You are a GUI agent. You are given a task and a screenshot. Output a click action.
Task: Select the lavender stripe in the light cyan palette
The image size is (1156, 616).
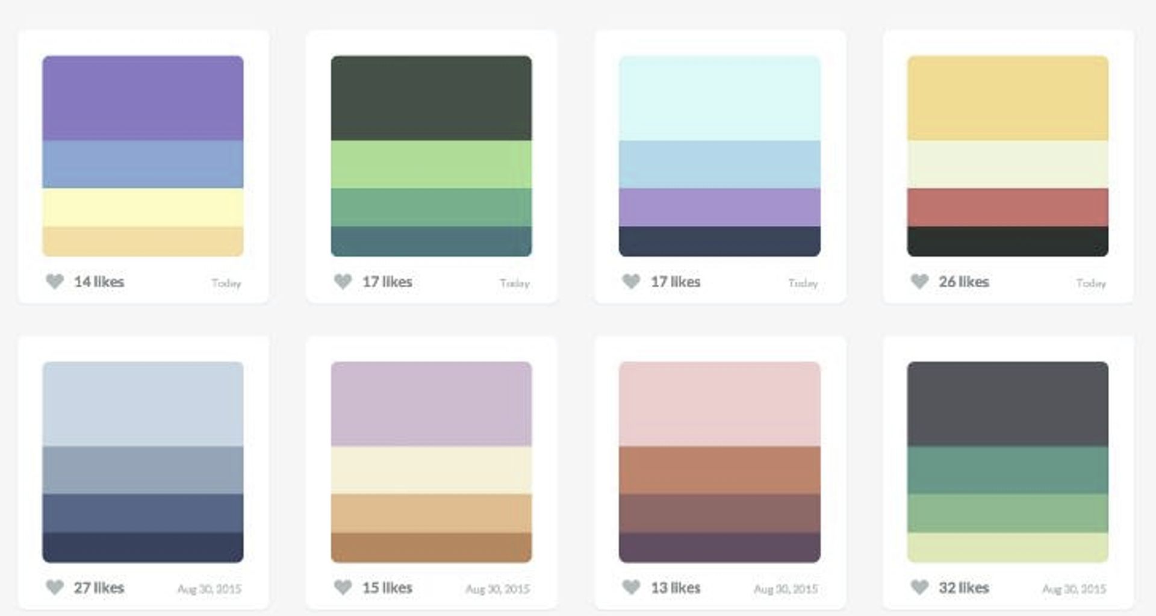[719, 207]
